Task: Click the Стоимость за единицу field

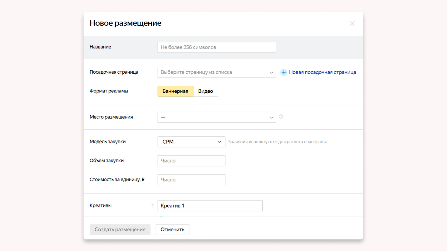Action: [x=191, y=180]
